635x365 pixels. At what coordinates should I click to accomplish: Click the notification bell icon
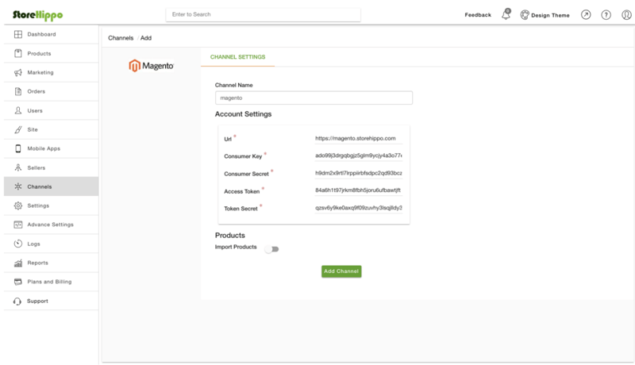506,15
